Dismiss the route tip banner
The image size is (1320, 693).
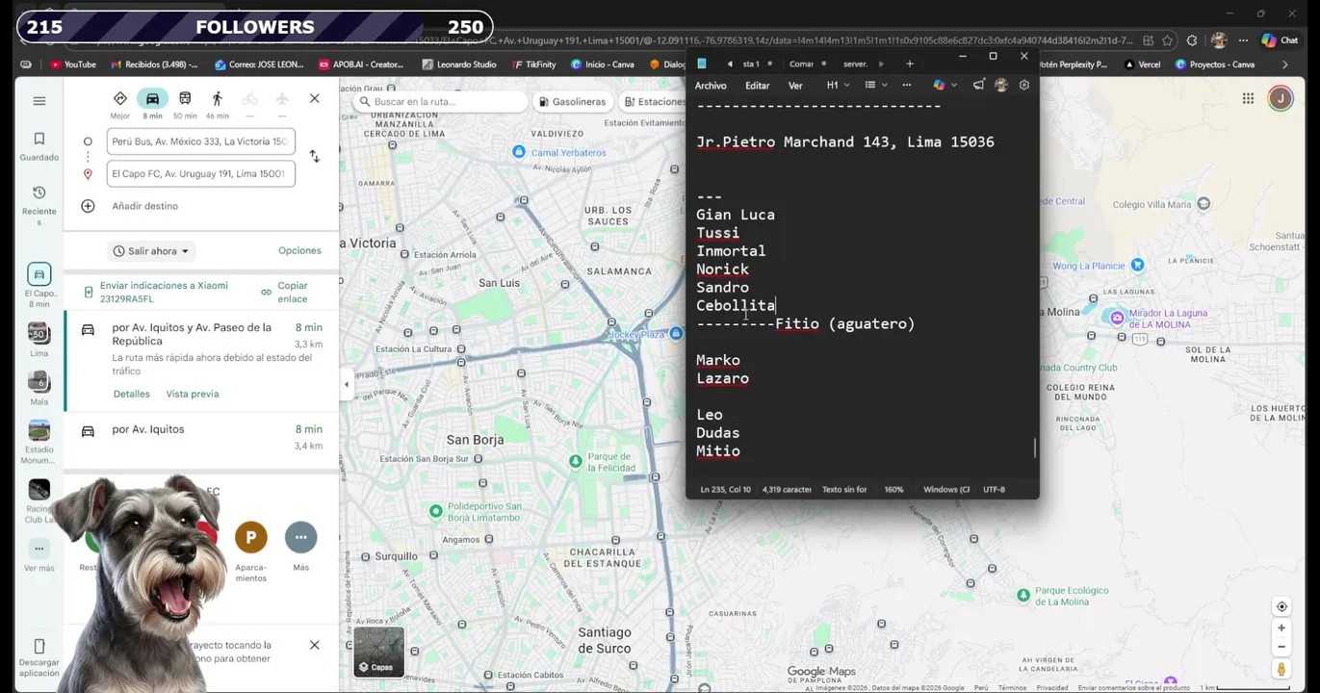coord(314,645)
